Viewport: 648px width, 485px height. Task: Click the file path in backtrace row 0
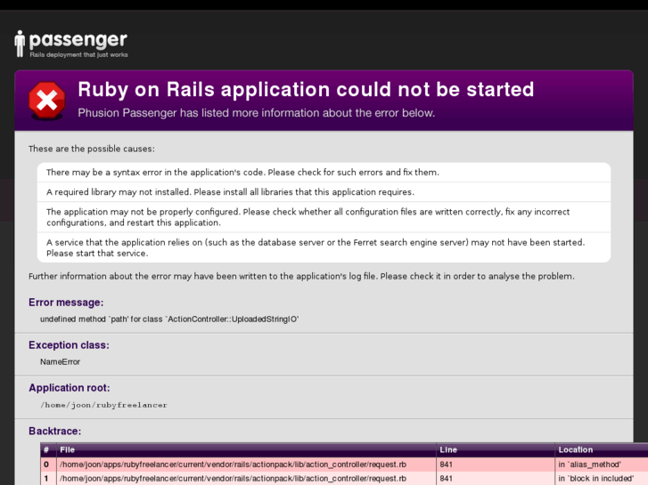233,465
